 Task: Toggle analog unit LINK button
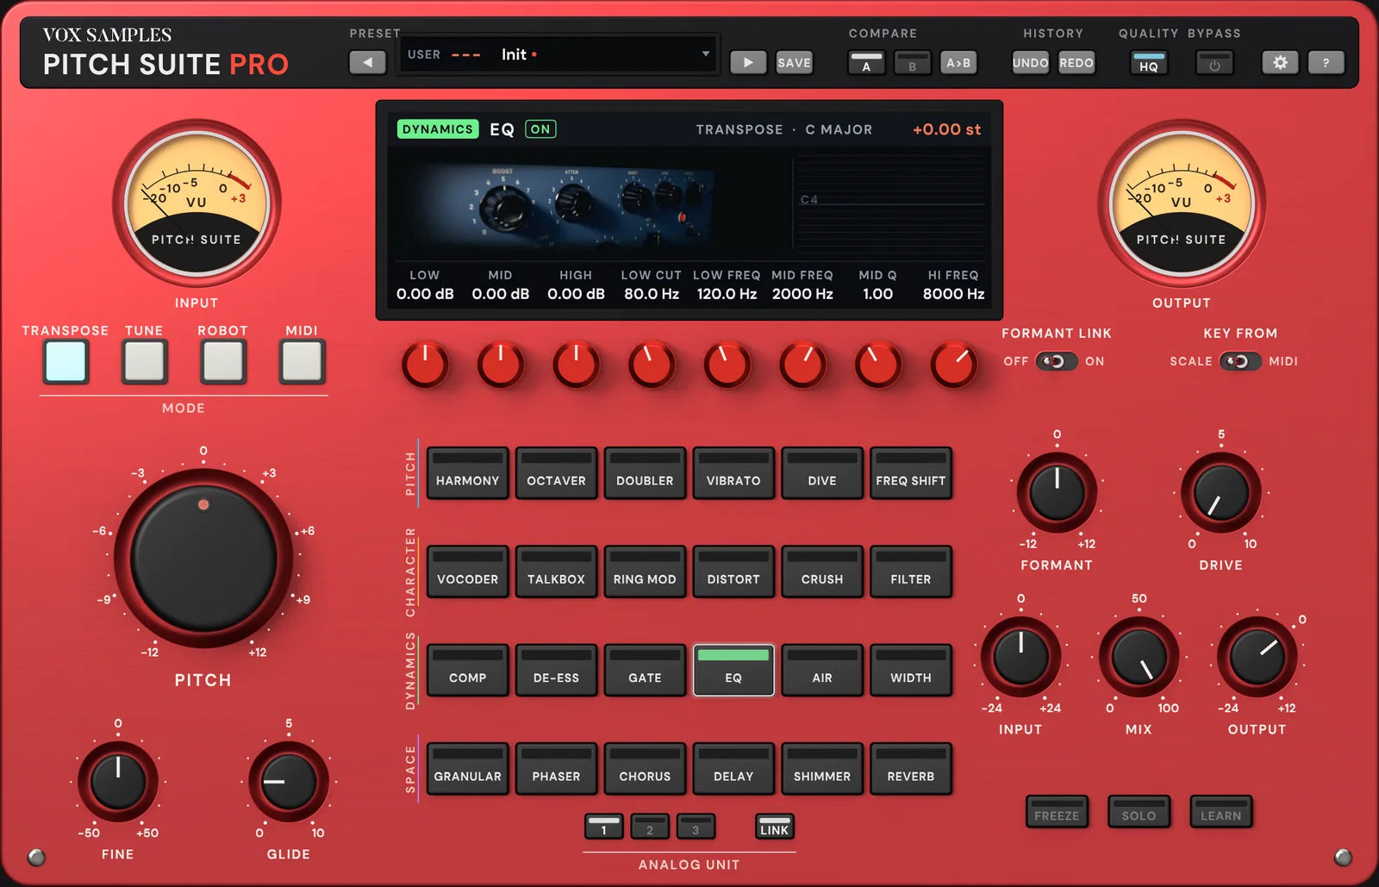click(774, 827)
